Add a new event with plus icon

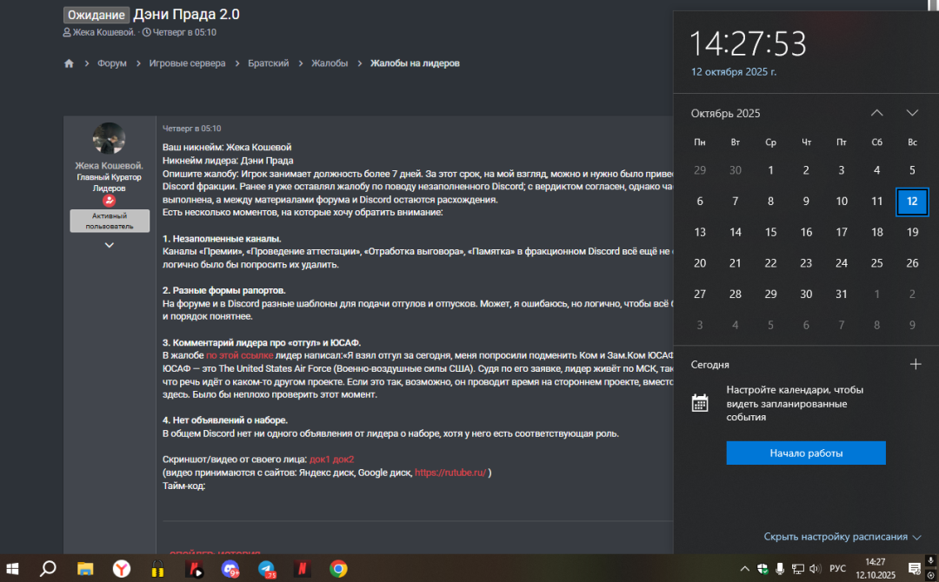click(915, 365)
